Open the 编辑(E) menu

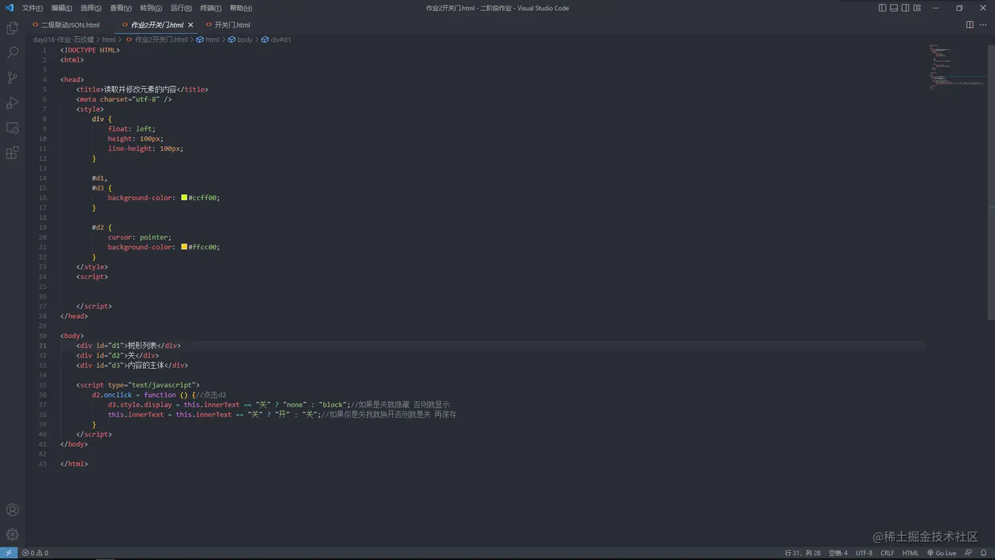pos(62,8)
